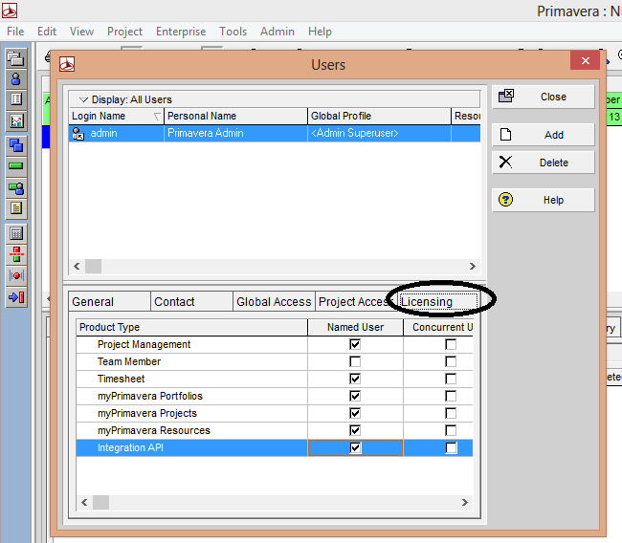Switch to the Global Access tab
The width and height of the screenshot is (622, 543).
click(274, 302)
